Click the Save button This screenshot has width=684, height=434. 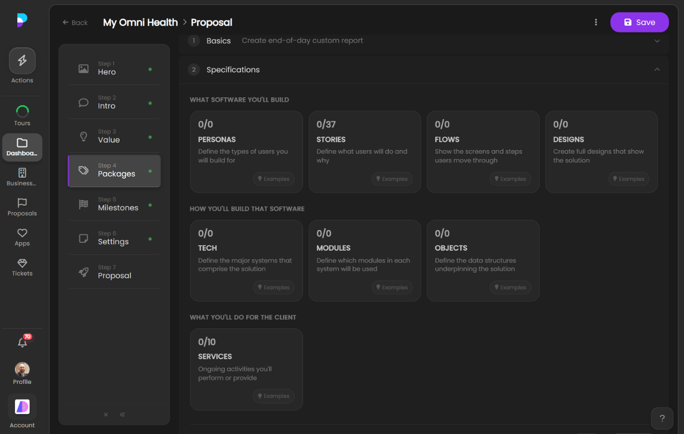tap(639, 22)
